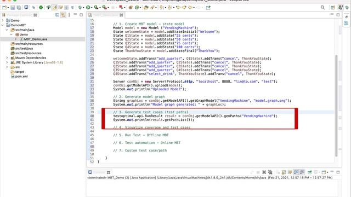Screen dimensions: 351x197
Task: Open the Debug button dropdown arrow
Action: click(83, 8)
